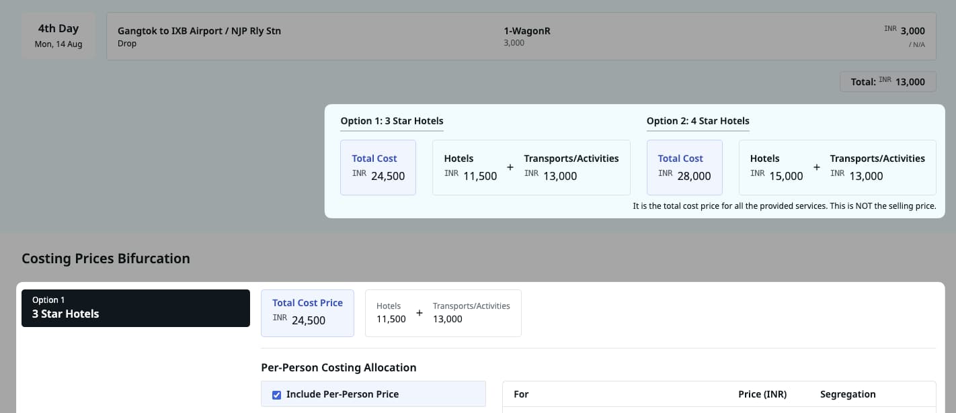
Task: Click the dark Option 1 3 Star Hotels card
Action: pos(135,308)
